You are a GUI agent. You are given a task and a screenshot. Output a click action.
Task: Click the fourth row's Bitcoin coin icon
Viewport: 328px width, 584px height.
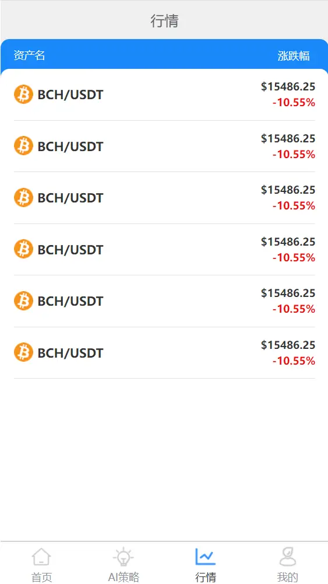click(x=23, y=249)
